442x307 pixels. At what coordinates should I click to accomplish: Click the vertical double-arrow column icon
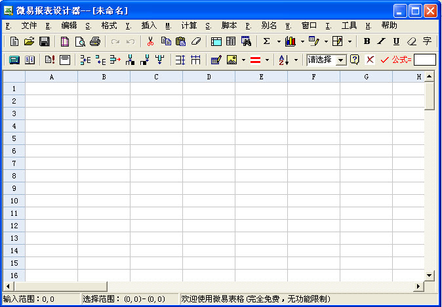pos(180,60)
